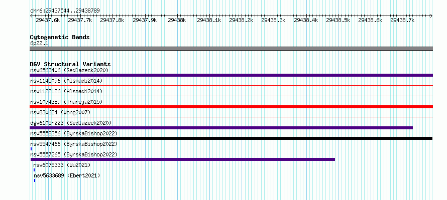Click the 29437.7k ruler label
Viewport: 447px width, 200px height.
click(x=80, y=20)
